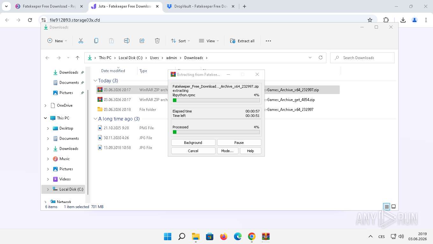Click the Cut scissors icon in Explorer toolbar
The height and width of the screenshot is (244, 433).
point(81,41)
